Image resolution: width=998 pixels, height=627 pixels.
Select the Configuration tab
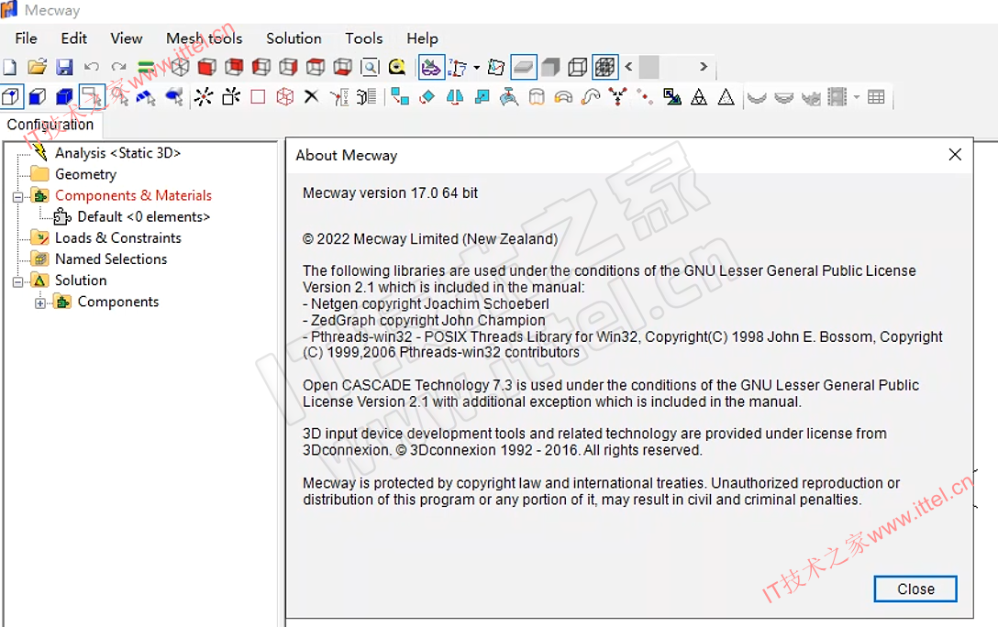click(x=50, y=125)
